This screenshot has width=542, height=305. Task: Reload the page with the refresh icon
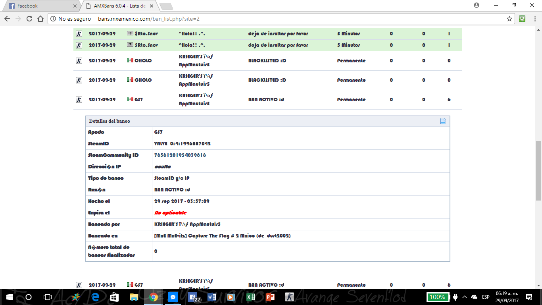29,19
